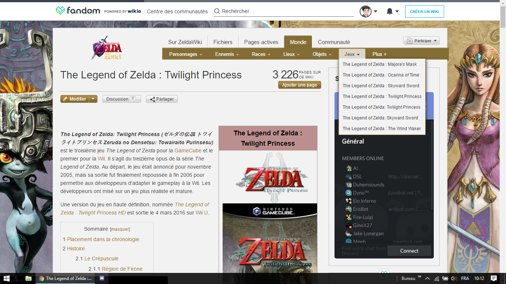Screen dimensions: 506x284
Task: Open the Personnages dropdown menu
Action: pyautogui.click(x=186, y=54)
